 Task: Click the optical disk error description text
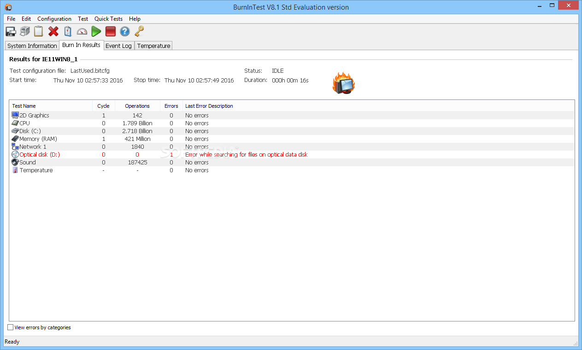click(x=246, y=154)
